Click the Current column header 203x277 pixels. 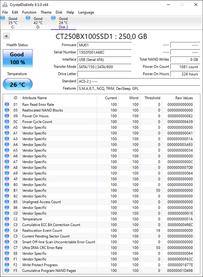pyautogui.click(x=108, y=98)
